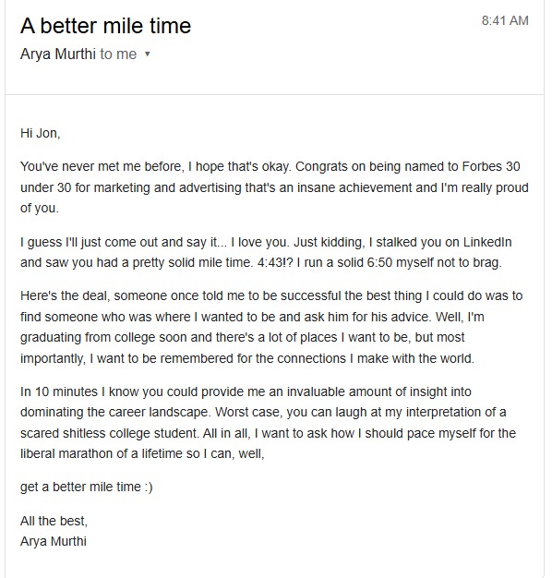Click the word 'LinkedIn' in the body

(487, 242)
